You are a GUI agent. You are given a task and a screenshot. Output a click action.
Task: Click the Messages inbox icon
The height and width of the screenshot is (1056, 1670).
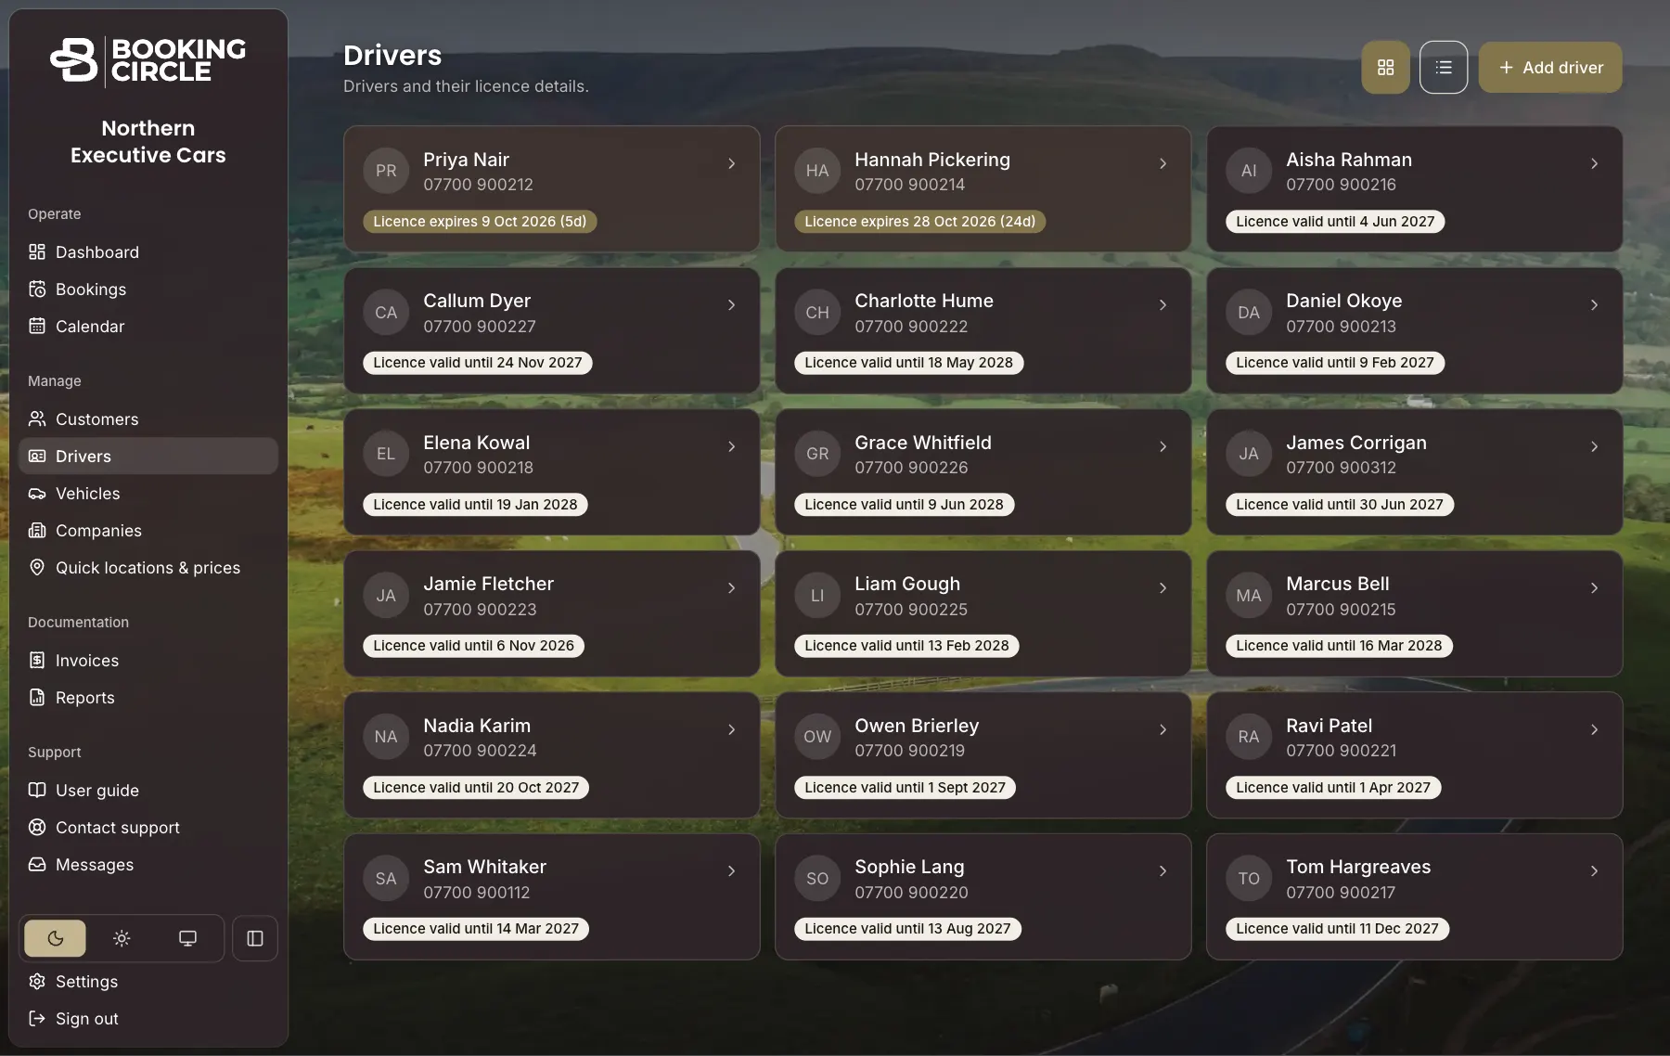click(x=37, y=864)
